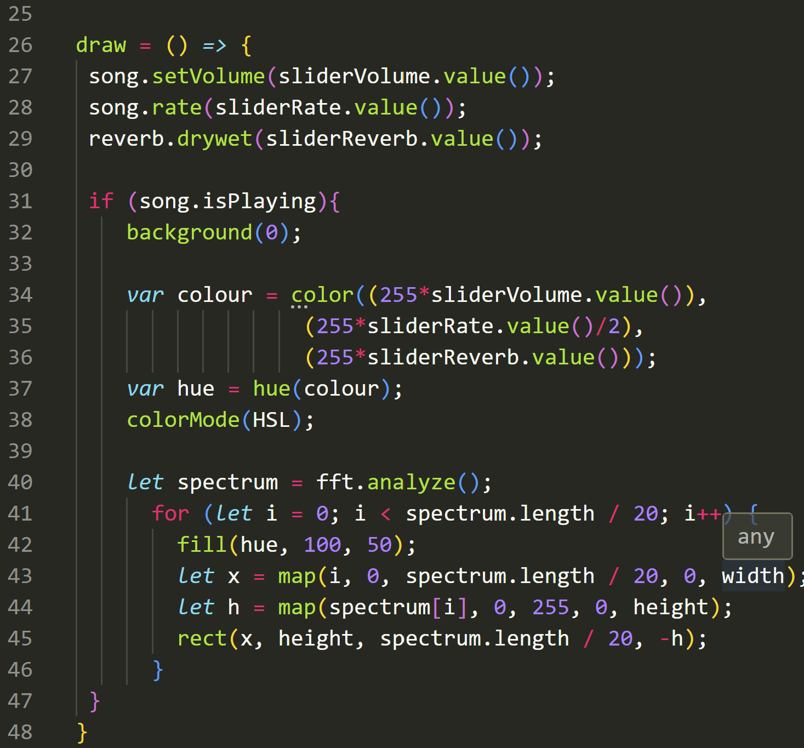Viewport: 804px width, 748px height.
Task: Click the fill function call
Action: coord(202,545)
